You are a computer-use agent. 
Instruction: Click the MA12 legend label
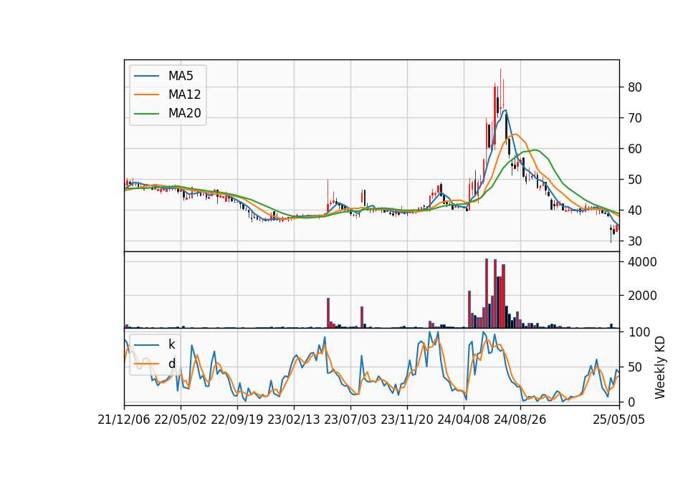click(x=184, y=95)
